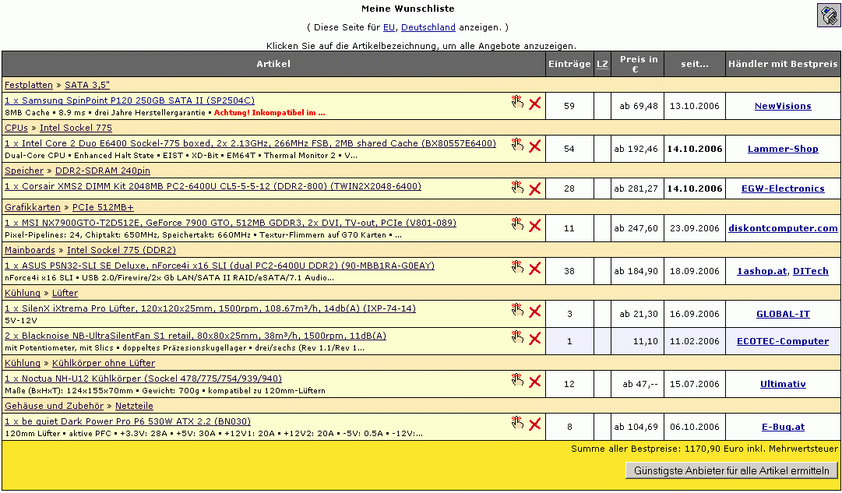Visit the Ultimativ dealer link
The image size is (842, 493).
pyautogui.click(x=783, y=385)
